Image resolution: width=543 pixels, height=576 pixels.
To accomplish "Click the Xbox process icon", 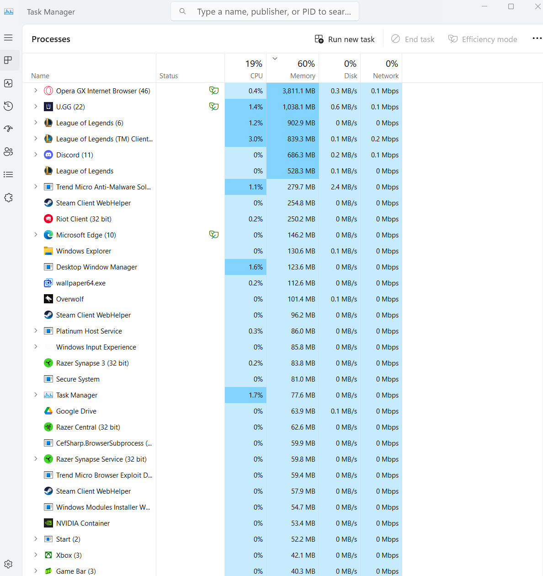I will click(48, 555).
